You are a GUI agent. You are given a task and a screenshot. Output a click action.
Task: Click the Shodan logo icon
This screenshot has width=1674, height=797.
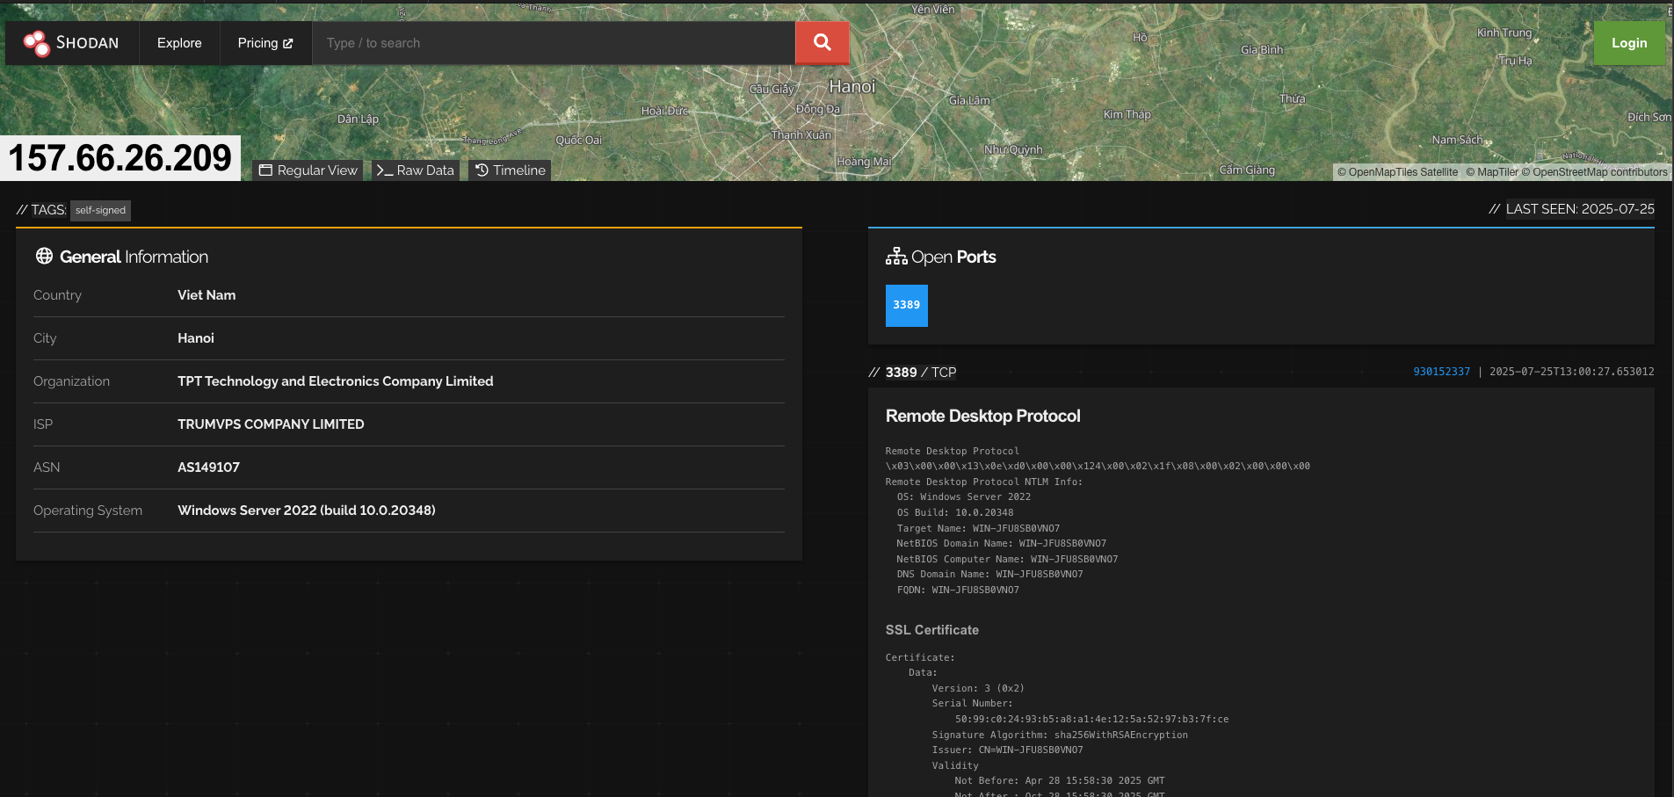pos(37,43)
